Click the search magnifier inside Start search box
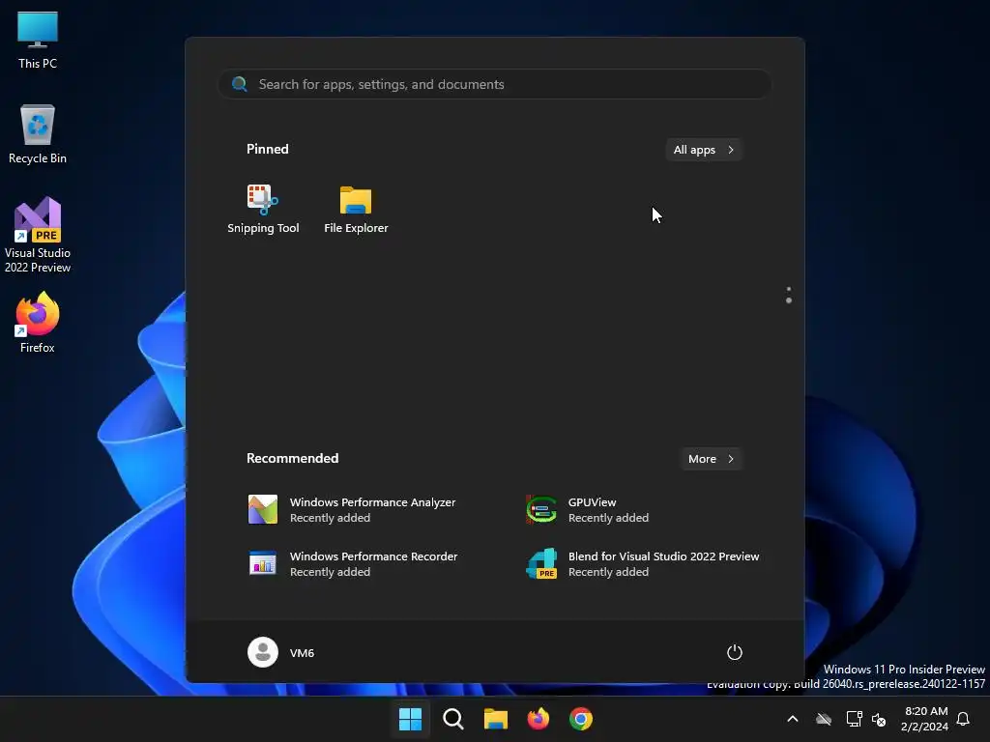 (240, 84)
